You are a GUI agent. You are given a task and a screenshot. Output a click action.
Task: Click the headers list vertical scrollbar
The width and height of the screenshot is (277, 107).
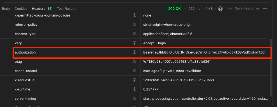point(271,67)
